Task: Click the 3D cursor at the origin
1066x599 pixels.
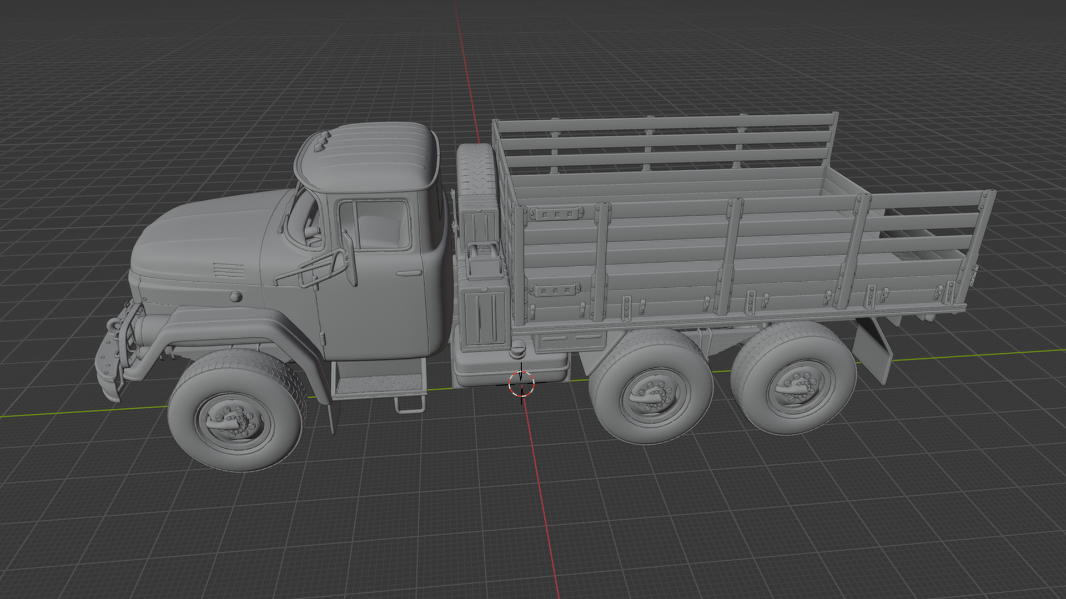Action: coord(521,384)
